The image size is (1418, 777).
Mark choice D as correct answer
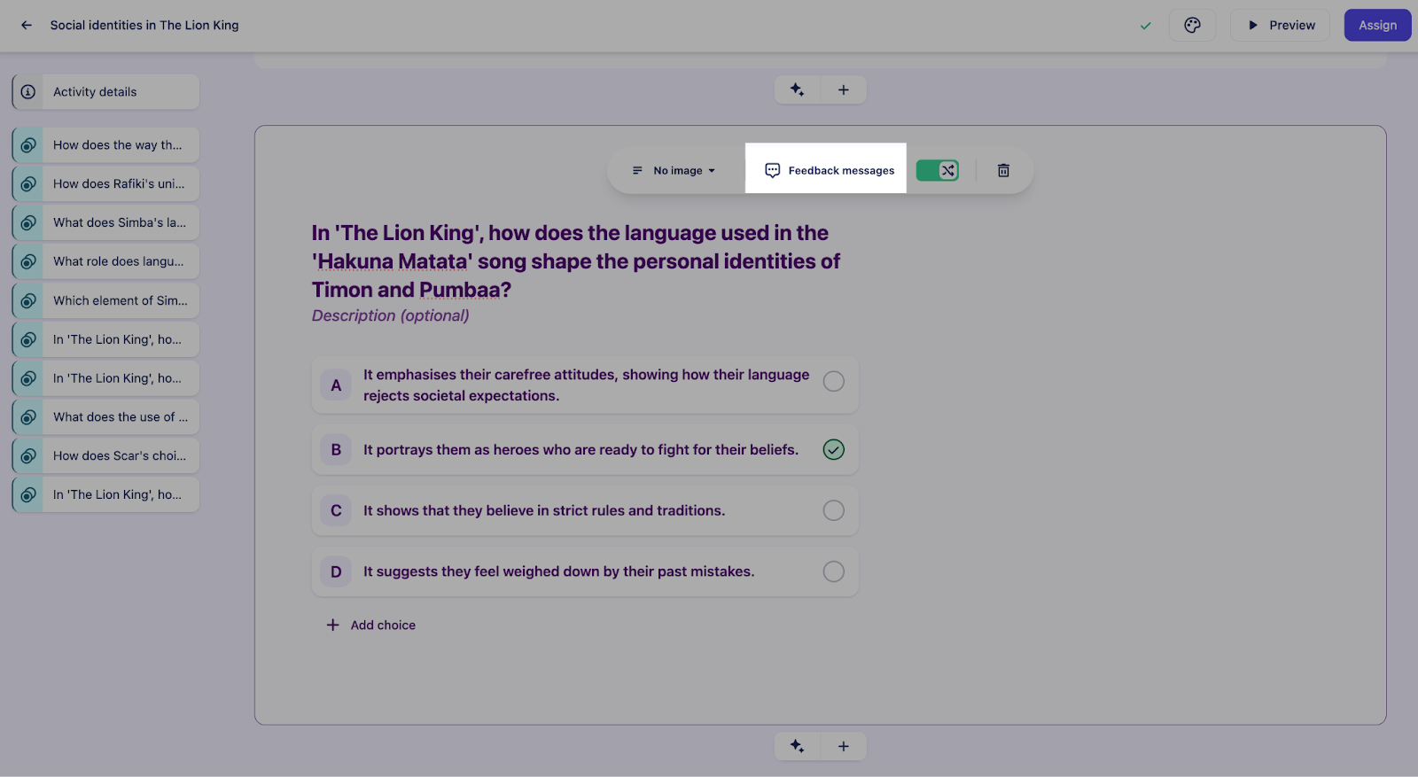coord(833,571)
